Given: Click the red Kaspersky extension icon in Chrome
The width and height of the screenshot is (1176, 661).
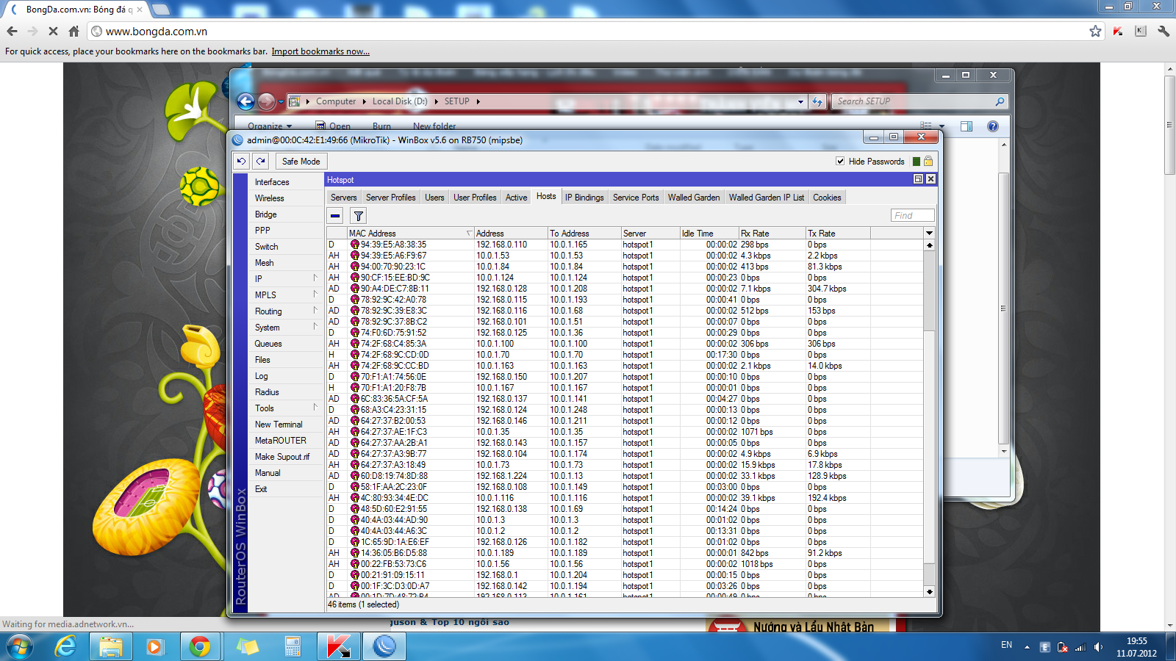Looking at the screenshot, I should [x=1118, y=31].
